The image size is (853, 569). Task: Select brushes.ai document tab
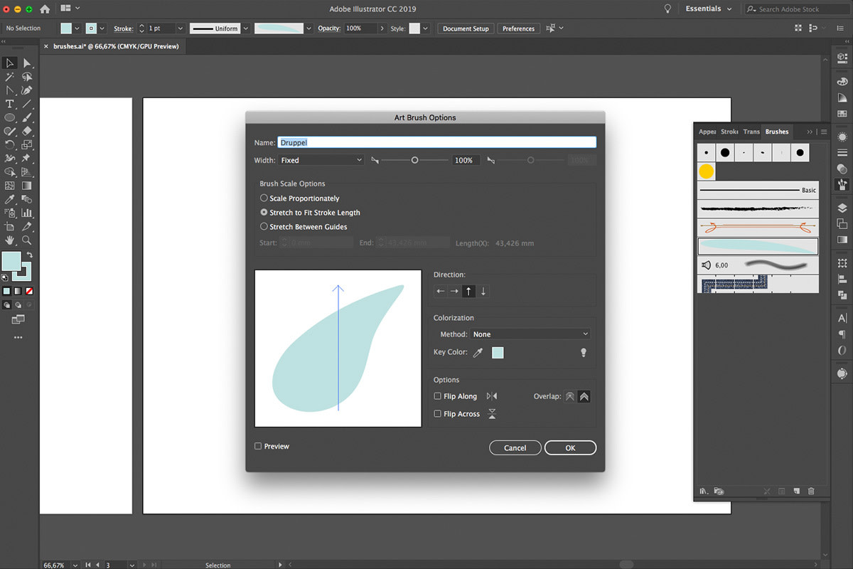pyautogui.click(x=115, y=46)
